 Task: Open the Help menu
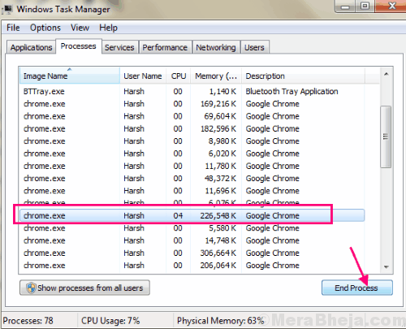(108, 28)
